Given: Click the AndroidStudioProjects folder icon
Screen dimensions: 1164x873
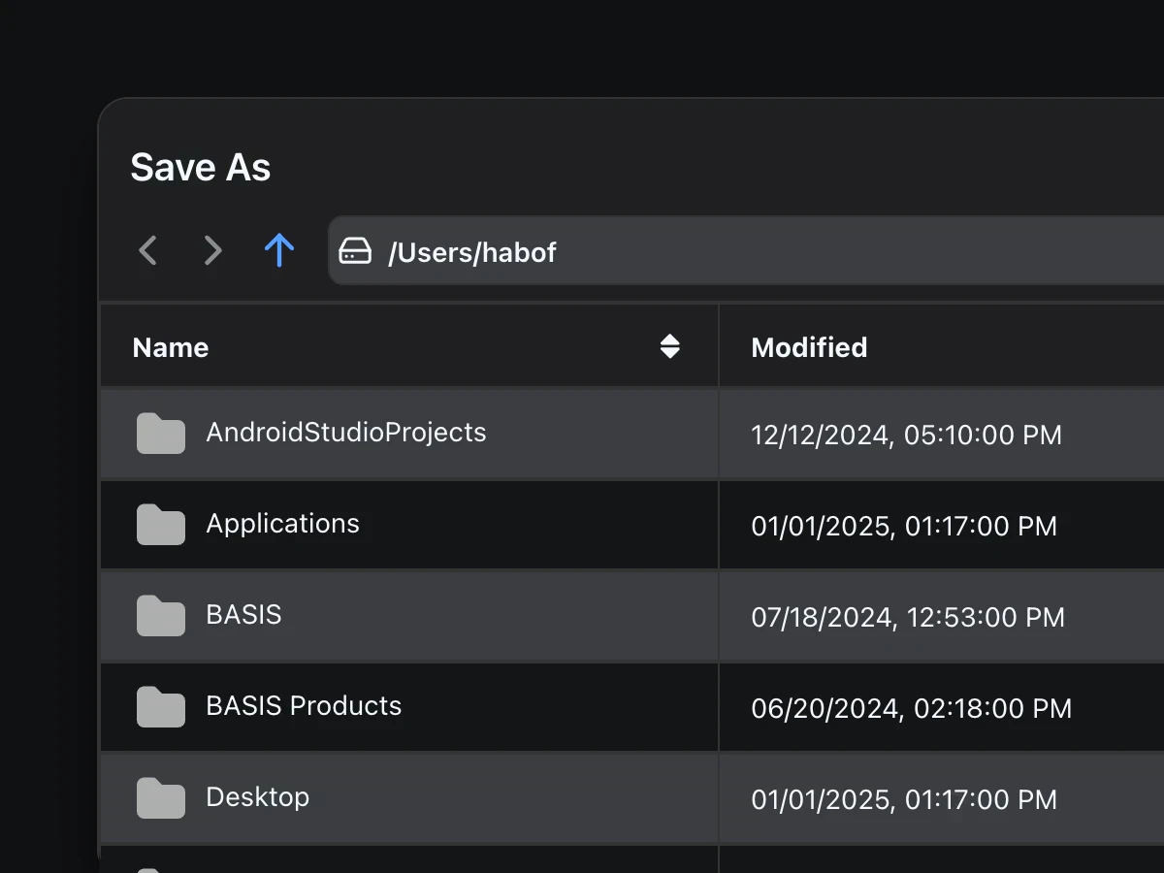Looking at the screenshot, I should tap(160, 435).
